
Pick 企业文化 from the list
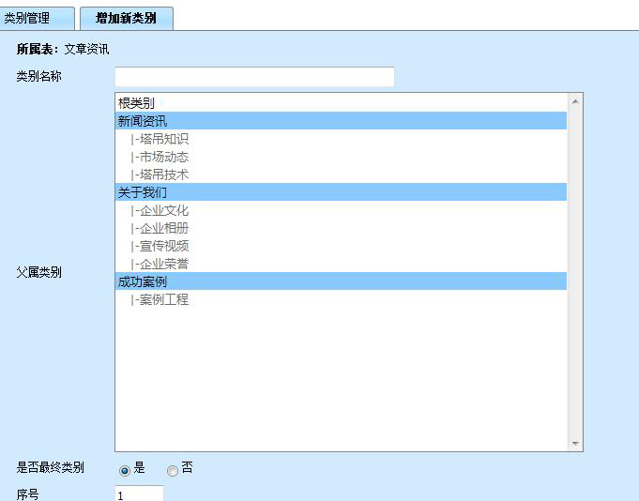pos(160,210)
